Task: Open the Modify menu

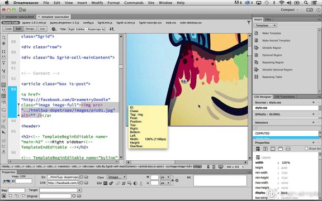Action: pos(97,3)
